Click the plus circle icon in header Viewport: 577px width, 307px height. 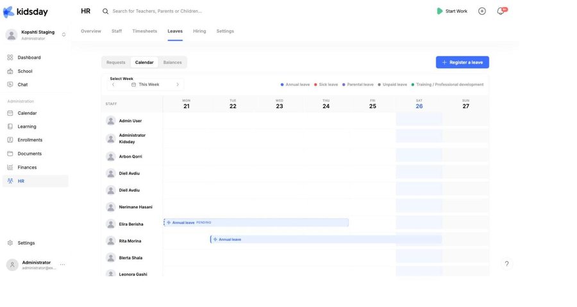tap(482, 11)
